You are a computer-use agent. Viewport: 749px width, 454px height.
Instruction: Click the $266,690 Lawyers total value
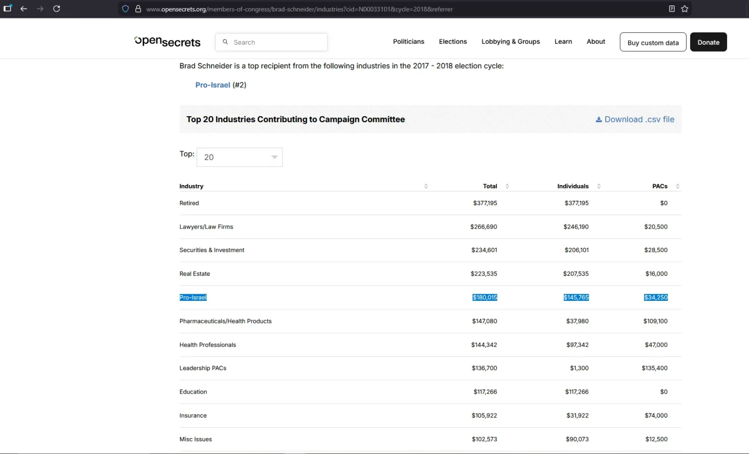[x=484, y=227]
